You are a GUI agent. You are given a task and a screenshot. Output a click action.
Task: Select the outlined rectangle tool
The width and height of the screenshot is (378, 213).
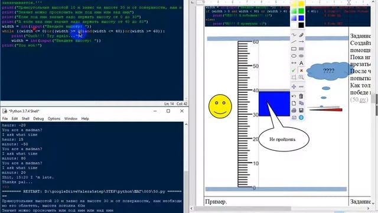pyautogui.click(x=294, y=49)
